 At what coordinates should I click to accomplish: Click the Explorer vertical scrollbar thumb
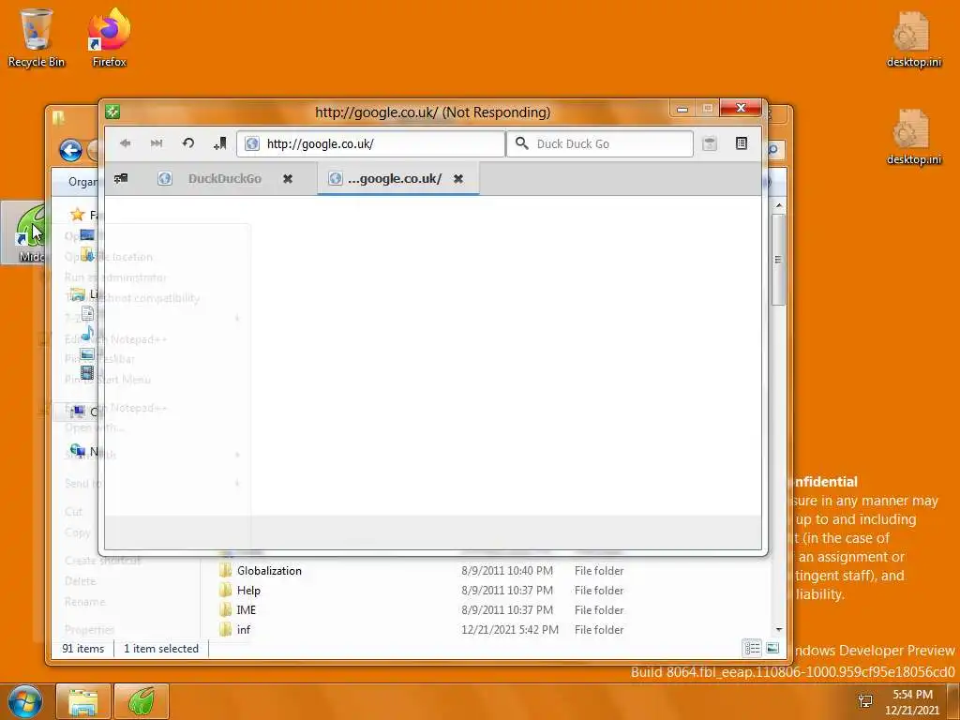[778, 259]
